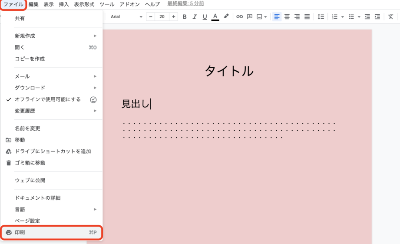Expand the 言語 submenu

52,210
